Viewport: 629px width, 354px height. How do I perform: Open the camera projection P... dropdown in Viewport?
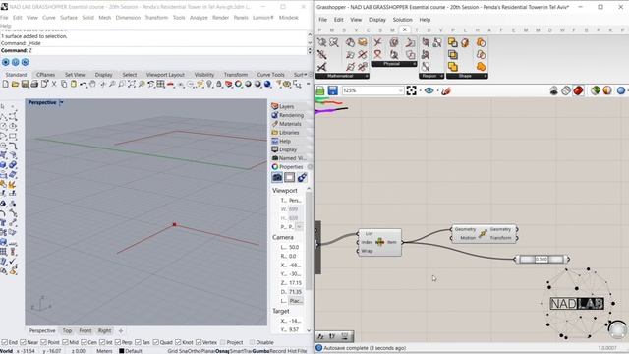coord(299,227)
